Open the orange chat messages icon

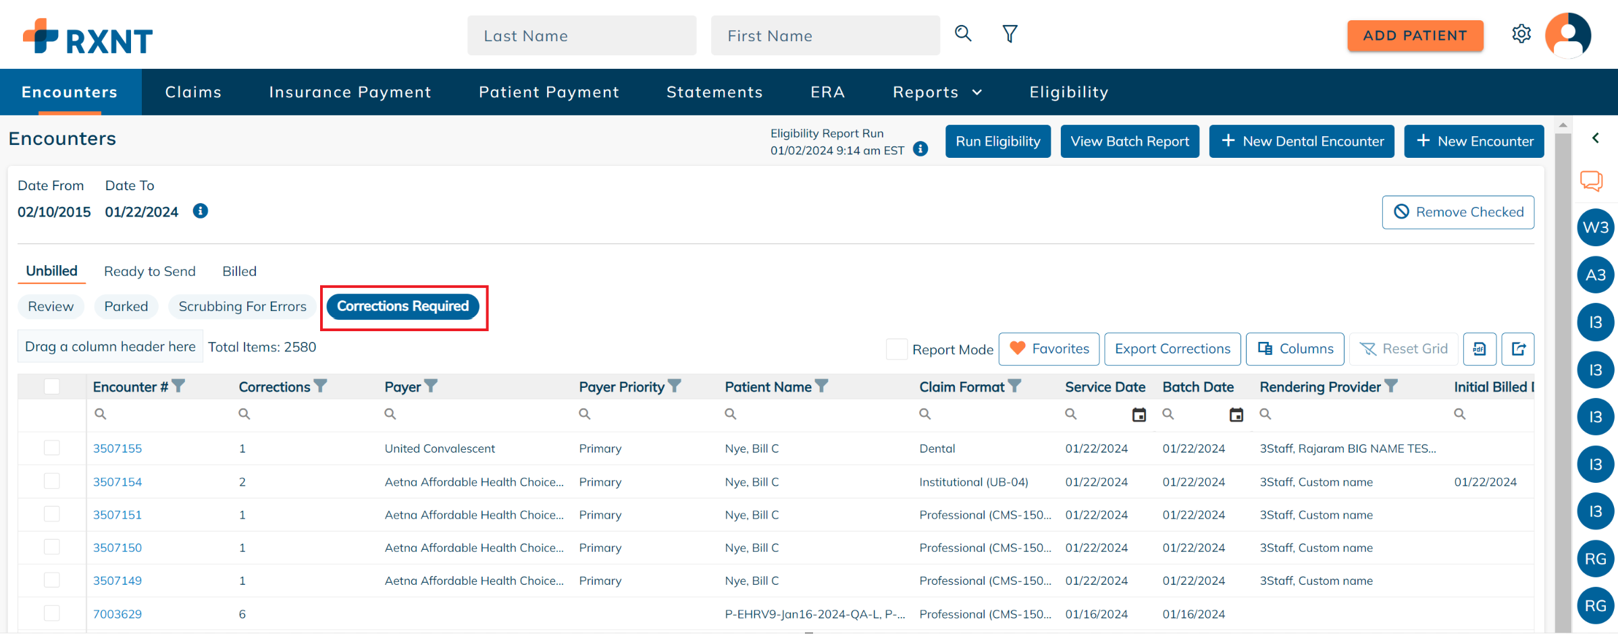pos(1591,181)
